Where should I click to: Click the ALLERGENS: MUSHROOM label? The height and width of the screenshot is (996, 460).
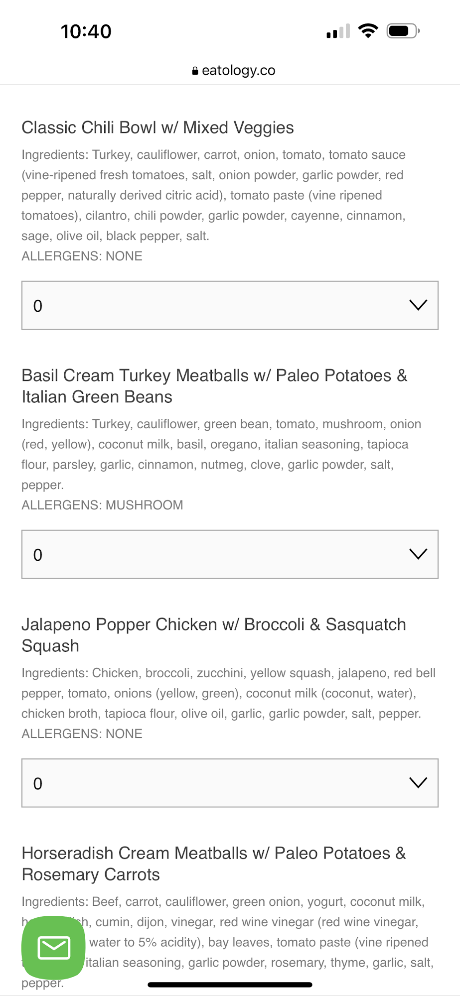[102, 505]
